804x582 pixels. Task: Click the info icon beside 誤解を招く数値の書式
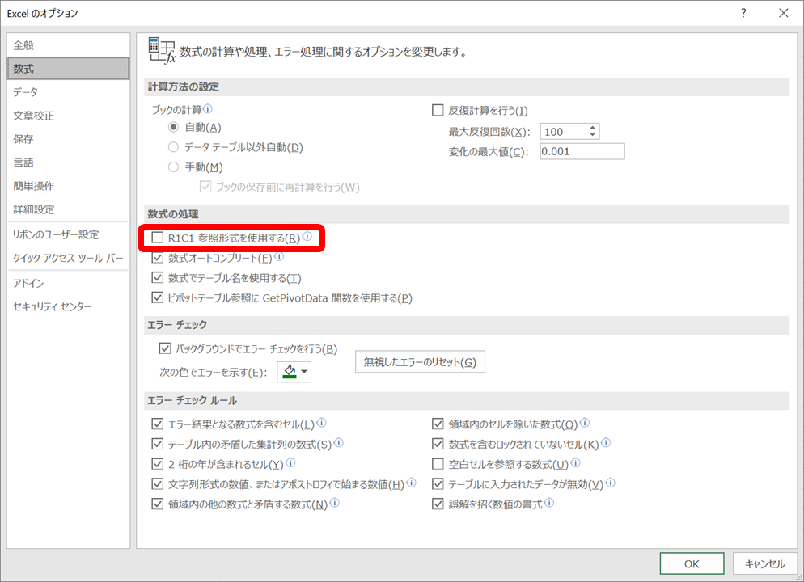point(551,504)
